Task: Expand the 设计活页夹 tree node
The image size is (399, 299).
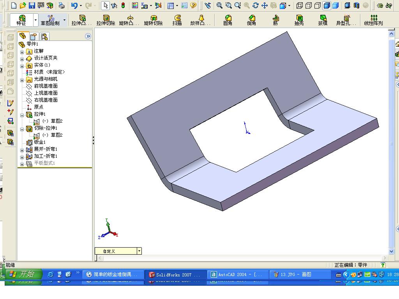Action: pyautogui.click(x=22, y=59)
